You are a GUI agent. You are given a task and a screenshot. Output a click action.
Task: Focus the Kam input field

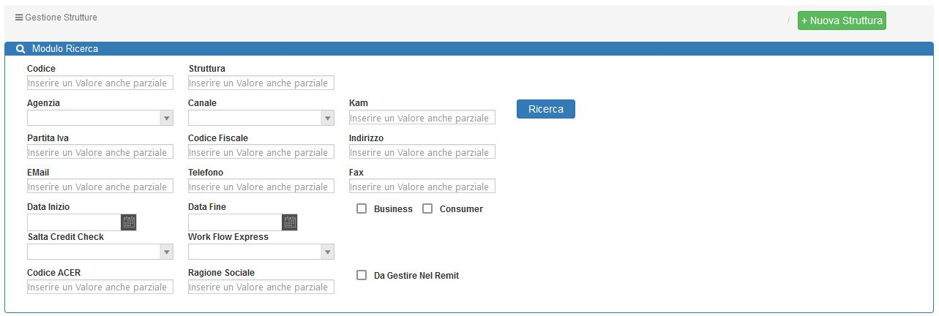422,117
